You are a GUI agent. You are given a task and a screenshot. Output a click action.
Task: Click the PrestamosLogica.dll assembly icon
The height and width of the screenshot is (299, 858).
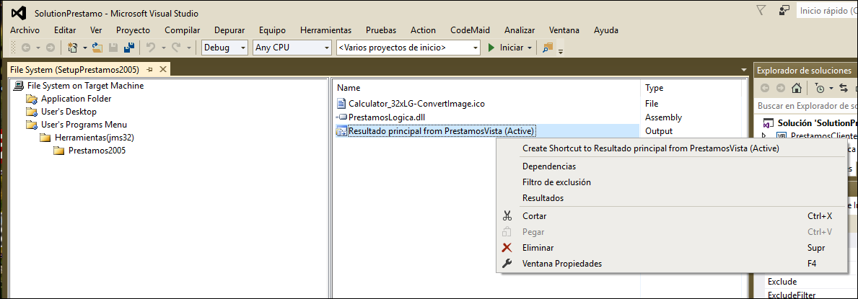(341, 117)
